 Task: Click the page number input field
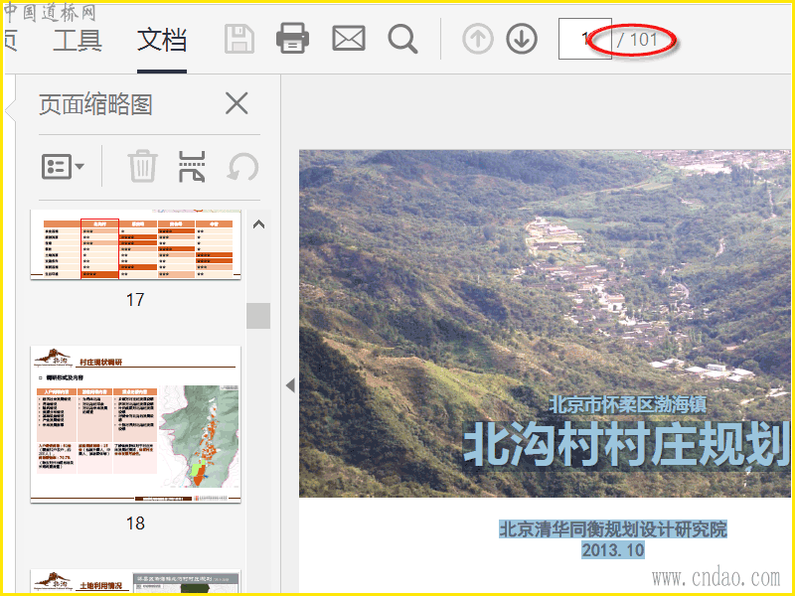pyautogui.click(x=584, y=39)
